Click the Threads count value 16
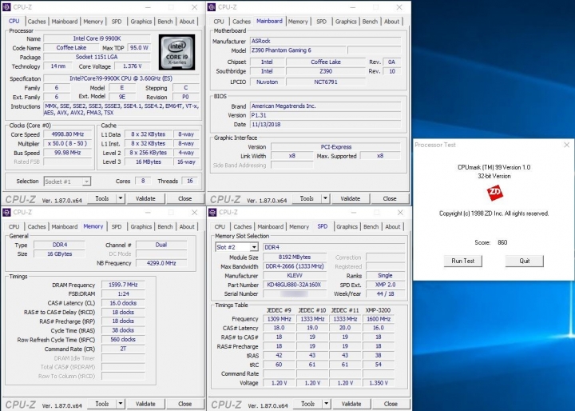 pyautogui.click(x=189, y=181)
